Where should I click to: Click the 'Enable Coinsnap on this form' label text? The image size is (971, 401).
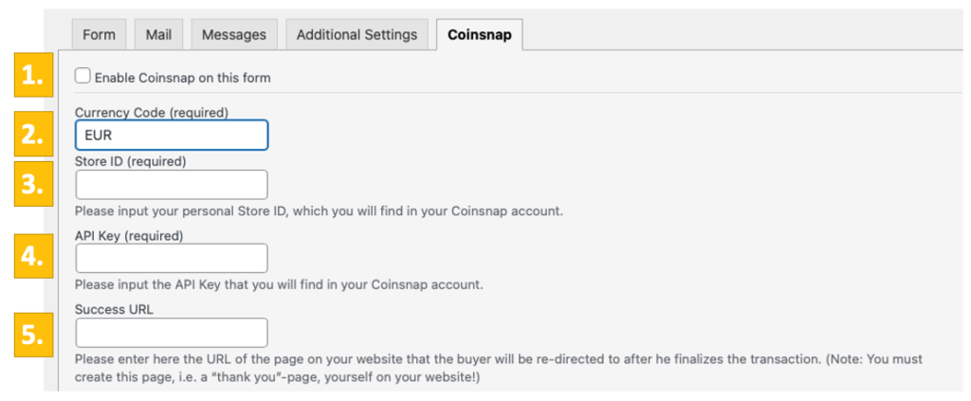tap(182, 78)
